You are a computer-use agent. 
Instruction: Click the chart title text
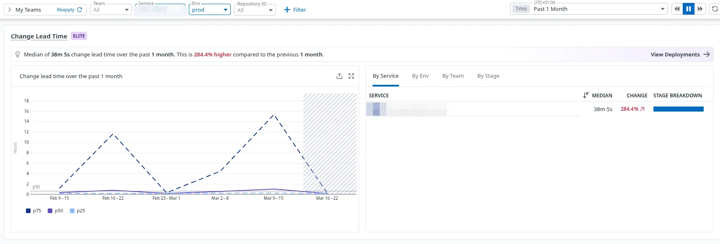pyautogui.click(x=71, y=76)
